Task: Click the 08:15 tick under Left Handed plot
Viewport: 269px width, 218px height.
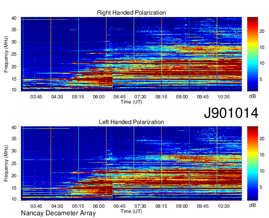Action: pyautogui.click(x=161, y=206)
